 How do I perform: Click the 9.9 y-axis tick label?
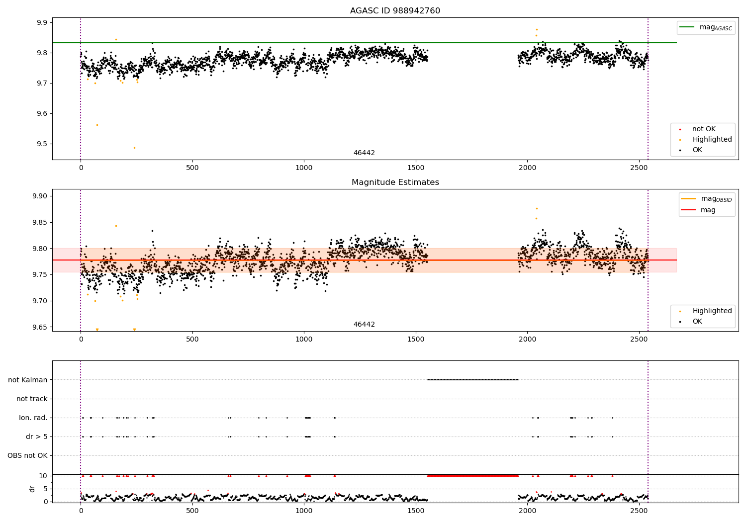tap(42, 23)
